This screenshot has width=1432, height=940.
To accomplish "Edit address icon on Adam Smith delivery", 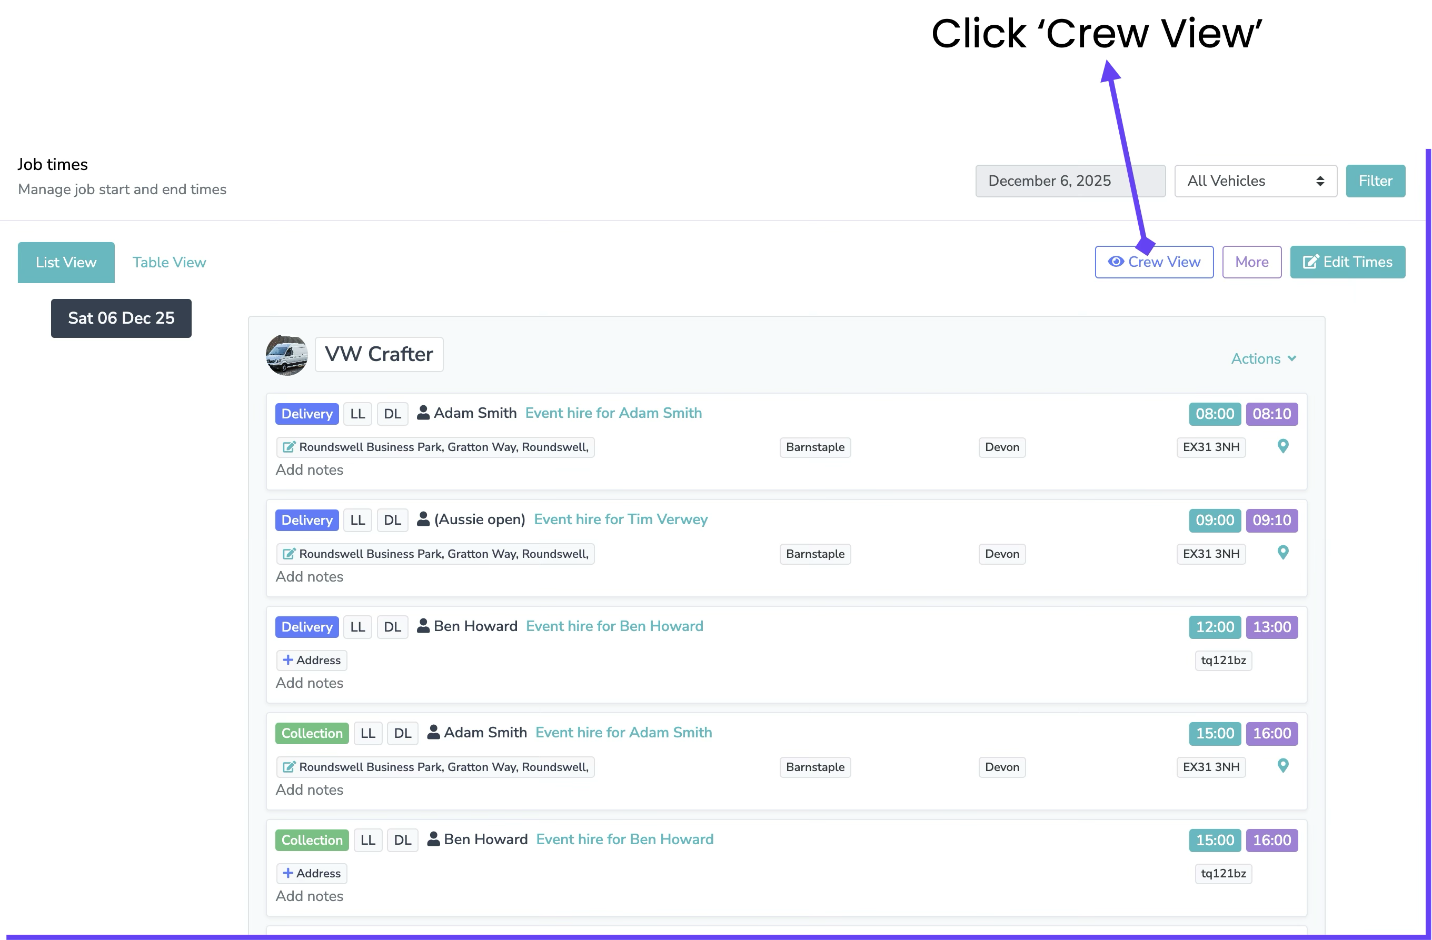I will [289, 447].
